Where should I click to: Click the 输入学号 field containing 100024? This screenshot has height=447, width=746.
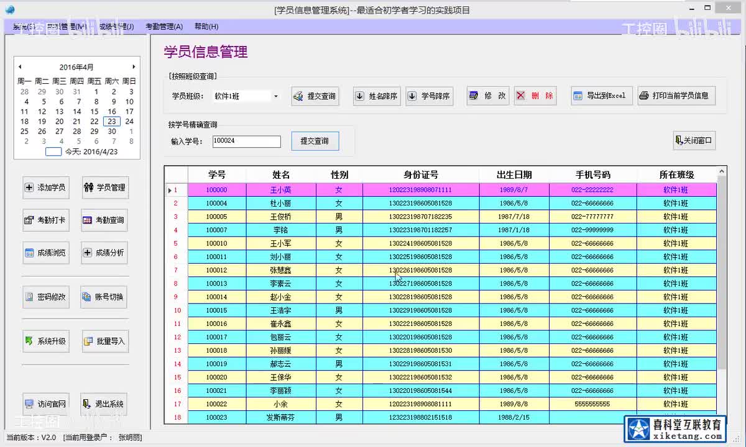pyautogui.click(x=246, y=142)
